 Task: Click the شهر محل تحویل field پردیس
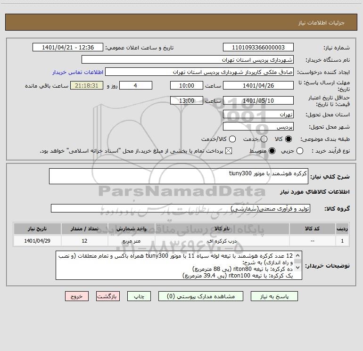pos(258,126)
